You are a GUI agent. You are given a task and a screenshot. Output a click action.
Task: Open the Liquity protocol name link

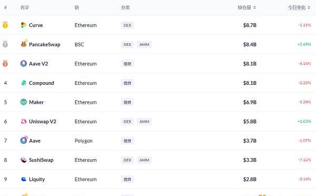(x=37, y=179)
